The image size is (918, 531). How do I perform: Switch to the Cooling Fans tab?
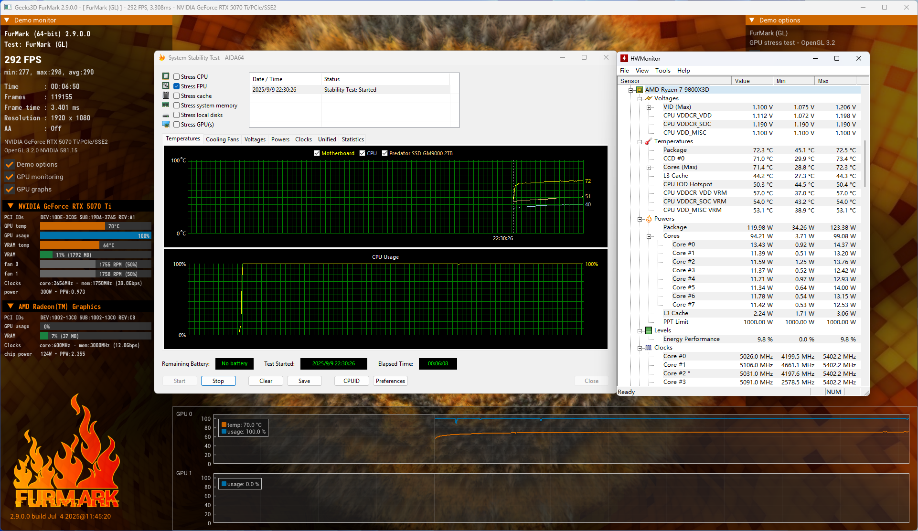click(x=222, y=139)
